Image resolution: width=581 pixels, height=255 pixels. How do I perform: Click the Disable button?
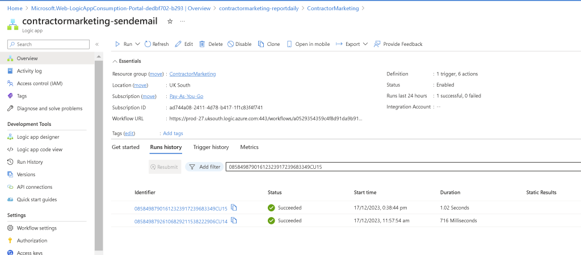click(x=239, y=44)
